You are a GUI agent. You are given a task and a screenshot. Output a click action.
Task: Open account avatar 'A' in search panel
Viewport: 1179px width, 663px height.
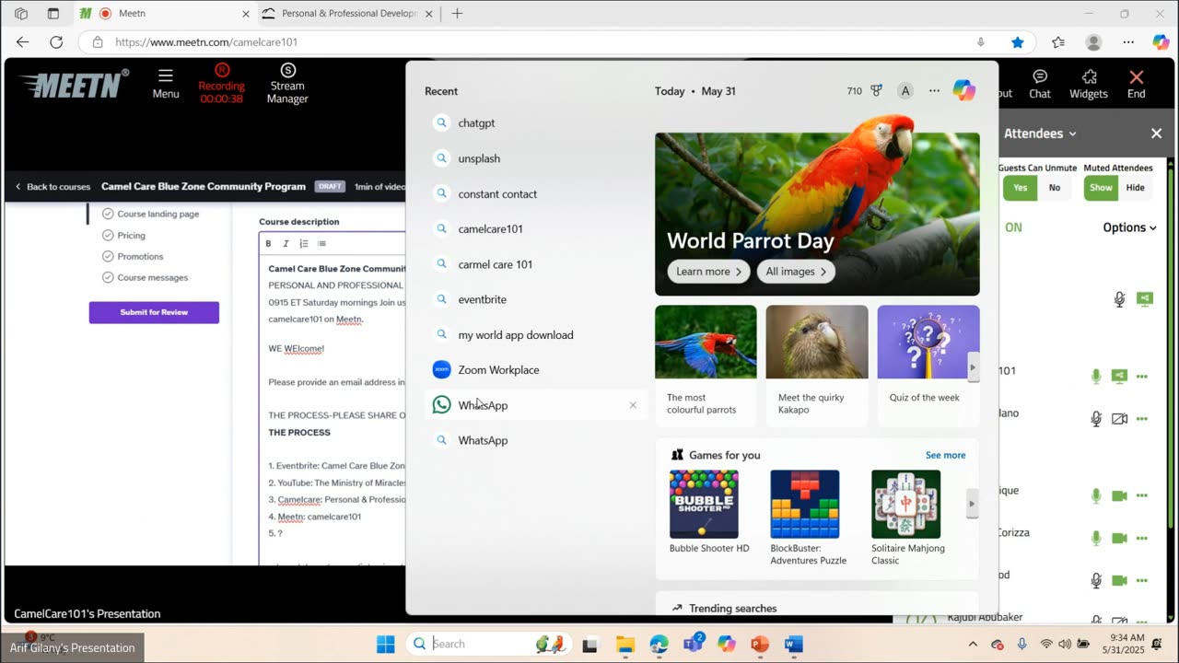(x=905, y=90)
